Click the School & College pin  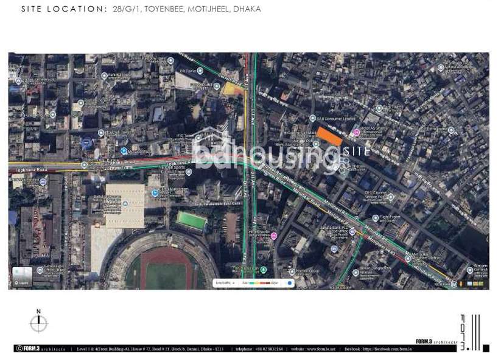(441, 68)
